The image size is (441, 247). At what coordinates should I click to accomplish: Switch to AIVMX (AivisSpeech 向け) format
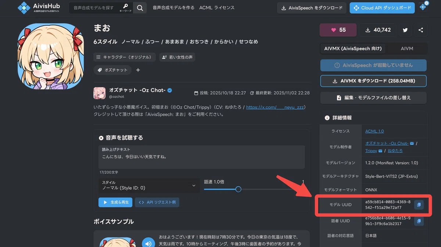352,48
